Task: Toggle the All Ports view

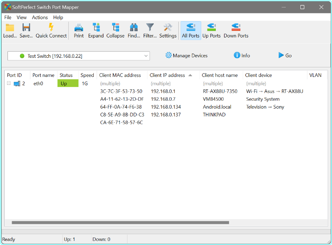Action: [191, 30]
